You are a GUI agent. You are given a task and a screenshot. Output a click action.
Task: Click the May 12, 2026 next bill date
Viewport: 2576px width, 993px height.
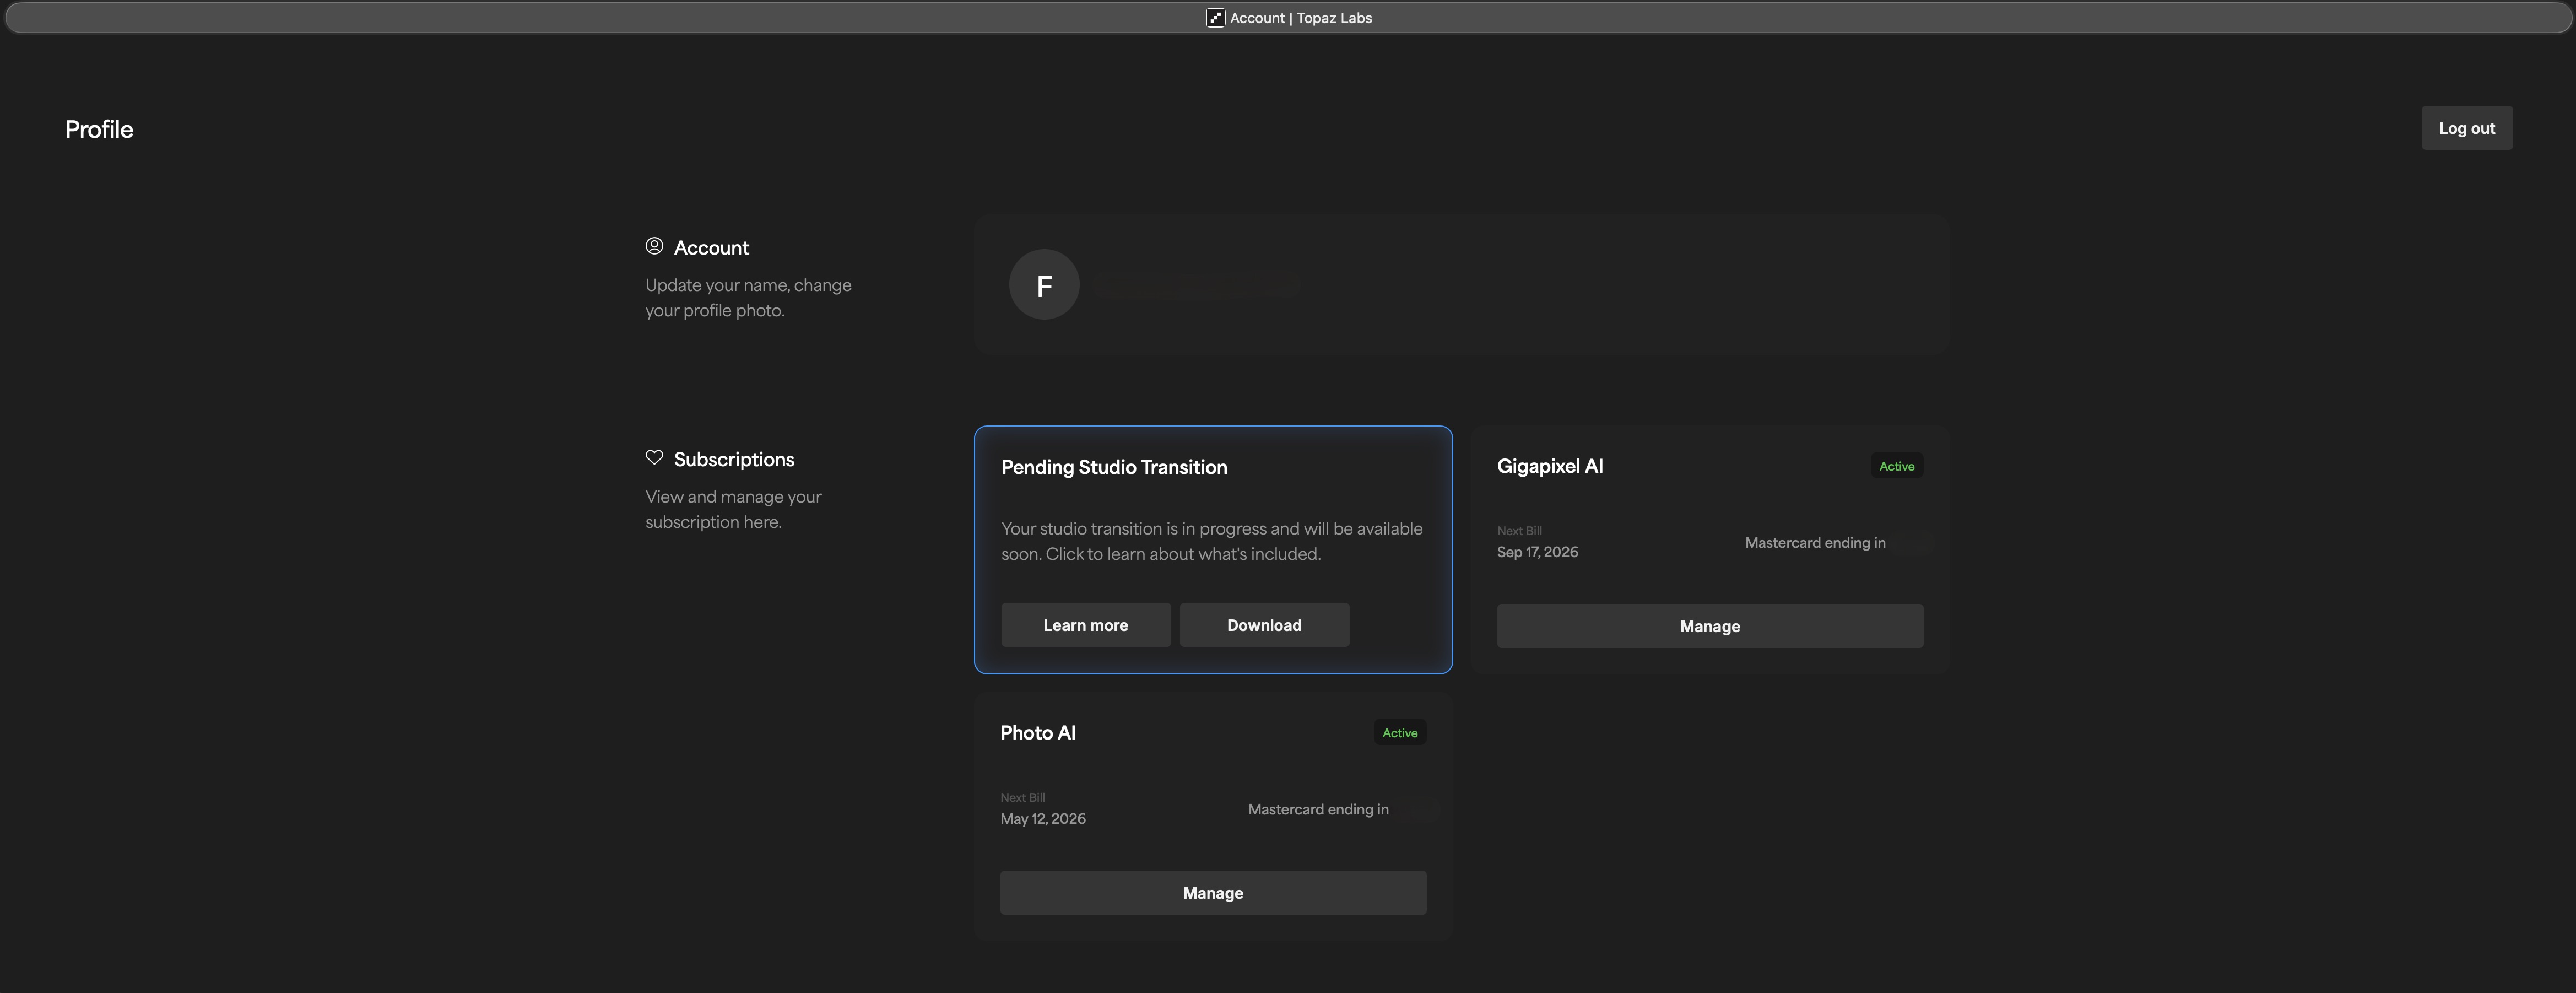[x=1042, y=819]
